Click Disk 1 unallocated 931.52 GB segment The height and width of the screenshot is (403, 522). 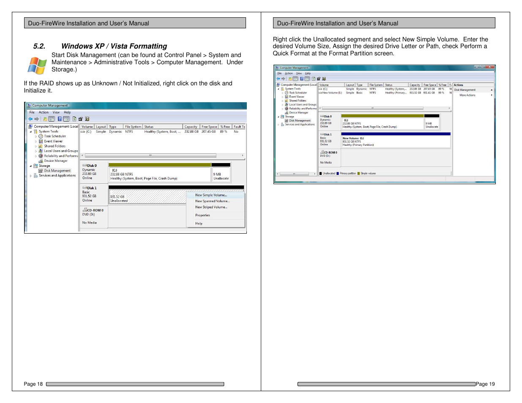tap(147, 196)
